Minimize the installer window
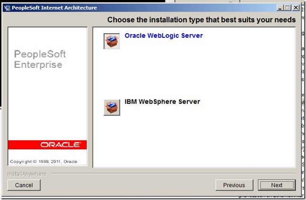Viewport: 306px width, 200px height. click(280, 8)
